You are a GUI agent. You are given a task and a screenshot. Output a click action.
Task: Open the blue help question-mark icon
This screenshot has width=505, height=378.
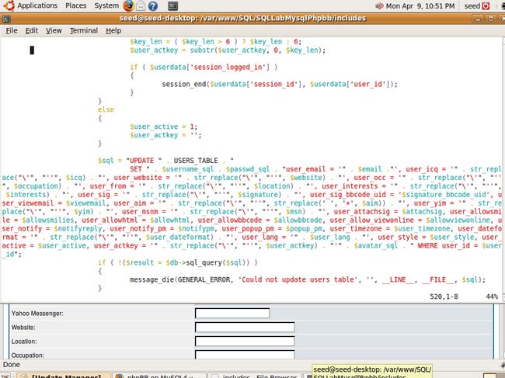152,5
